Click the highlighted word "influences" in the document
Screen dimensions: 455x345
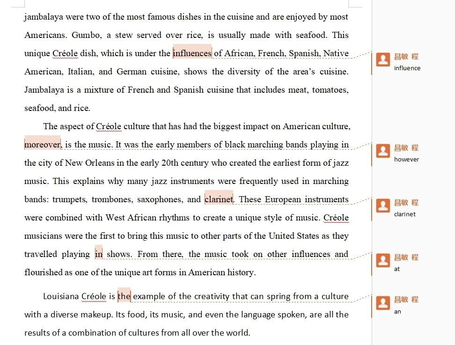click(192, 53)
